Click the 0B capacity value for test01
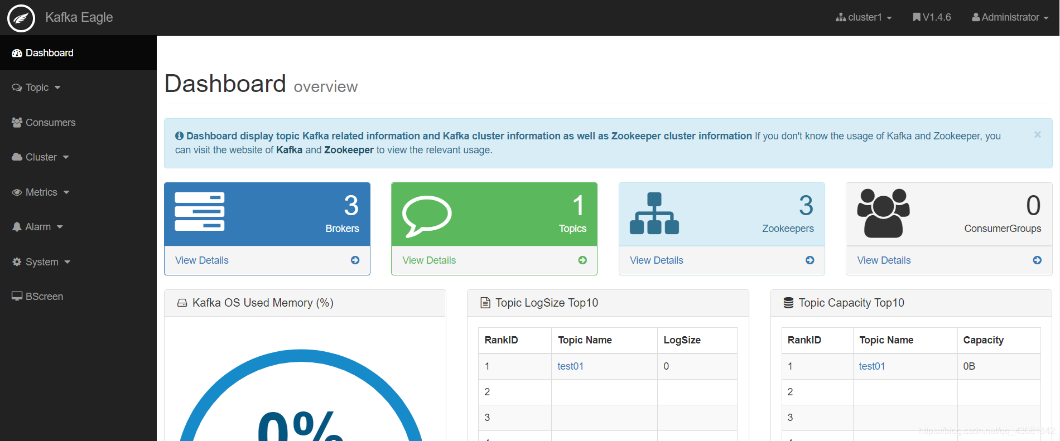This screenshot has width=1060, height=441. tap(969, 366)
